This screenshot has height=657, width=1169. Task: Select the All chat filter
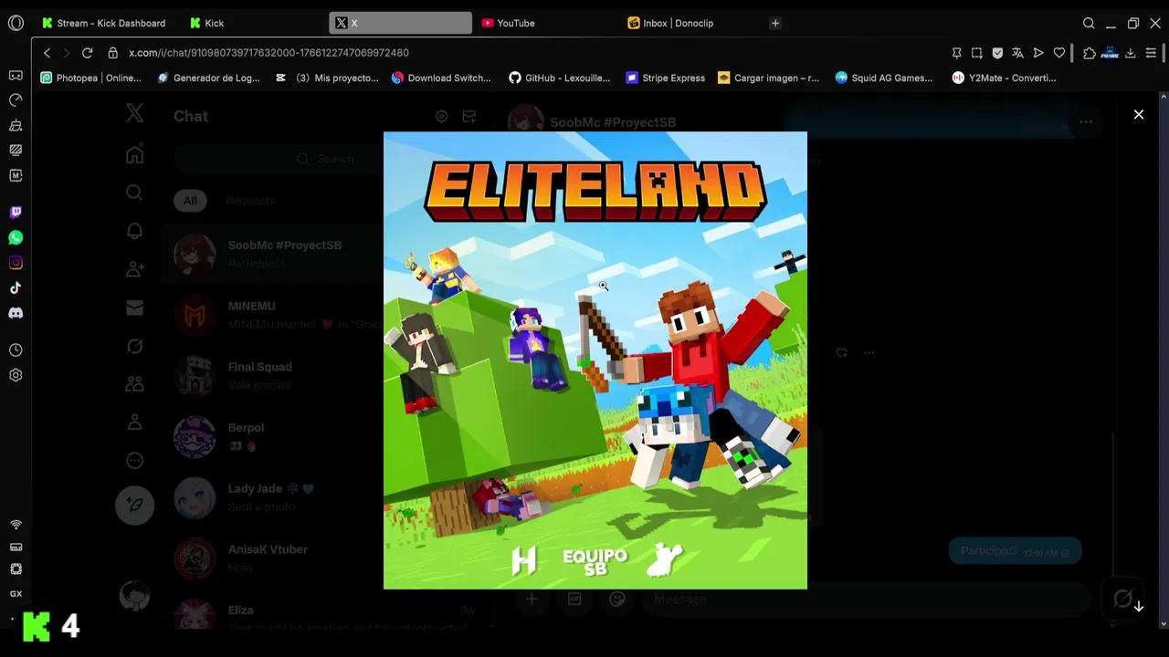[190, 201]
